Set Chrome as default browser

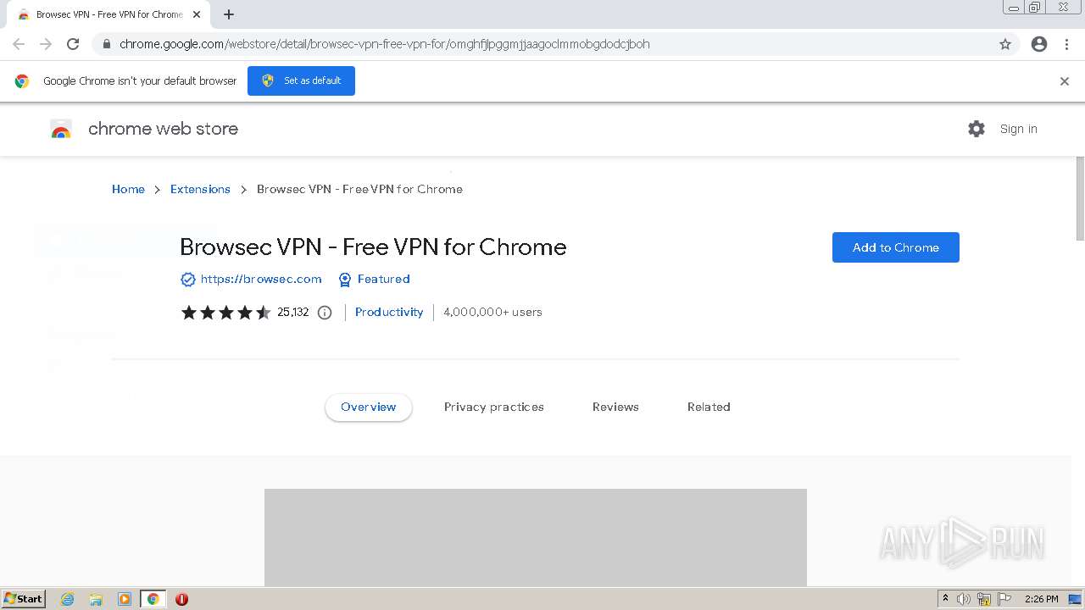click(x=301, y=80)
